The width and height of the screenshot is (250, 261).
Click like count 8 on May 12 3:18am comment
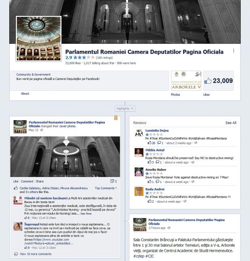(x=27, y=247)
